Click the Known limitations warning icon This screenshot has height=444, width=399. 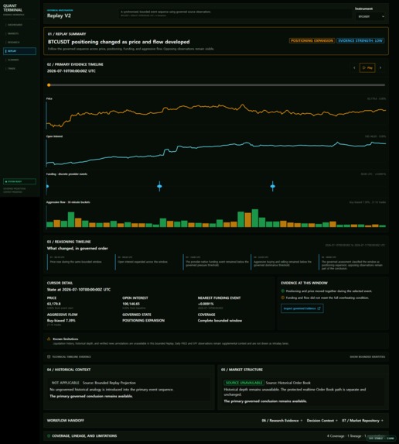point(49,339)
